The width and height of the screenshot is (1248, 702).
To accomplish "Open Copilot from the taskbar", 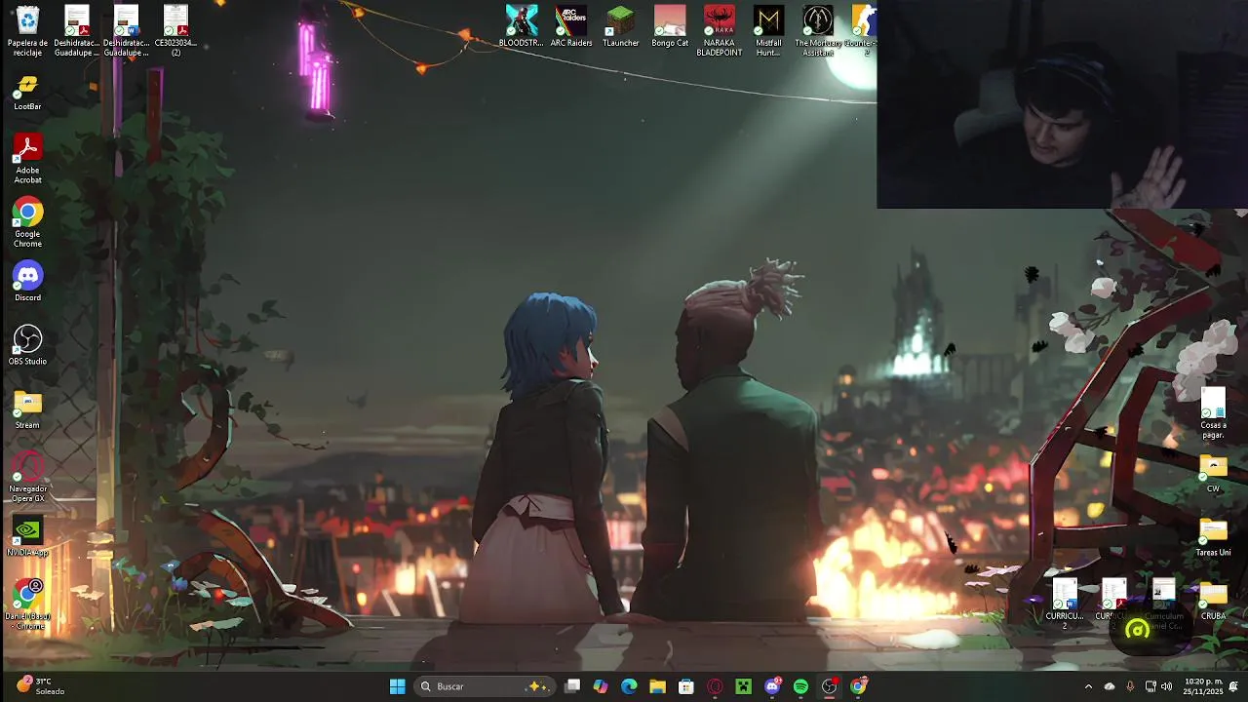I will pyautogui.click(x=601, y=686).
